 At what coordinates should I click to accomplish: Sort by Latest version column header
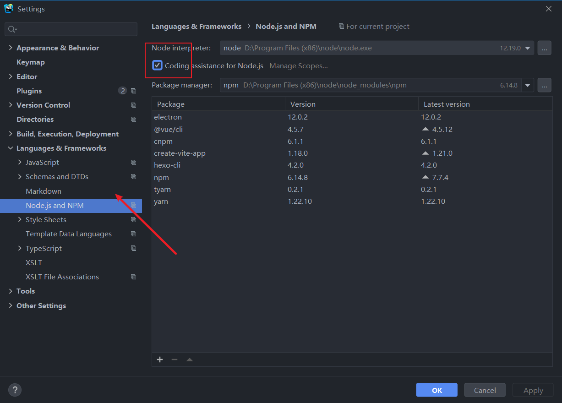485,104
